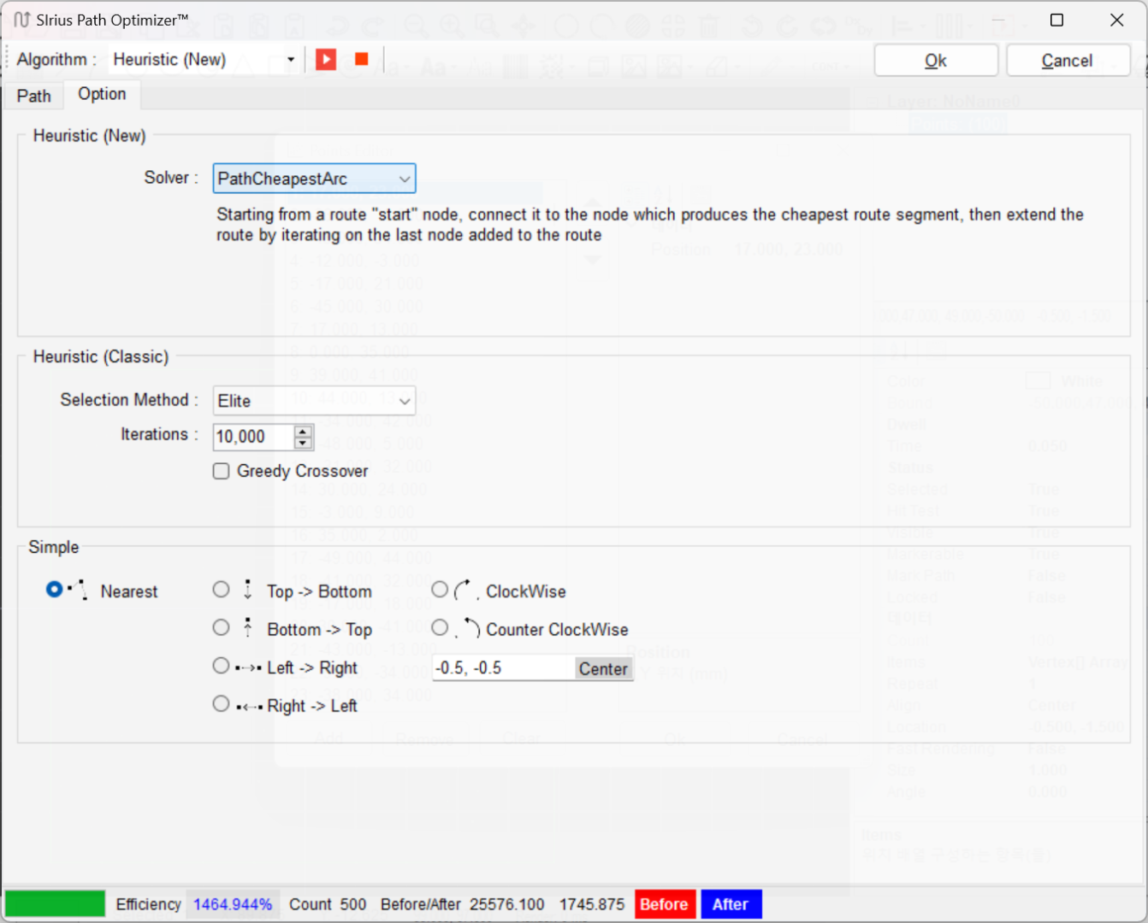Select the Nearest radio button
The width and height of the screenshot is (1148, 923).
point(54,590)
